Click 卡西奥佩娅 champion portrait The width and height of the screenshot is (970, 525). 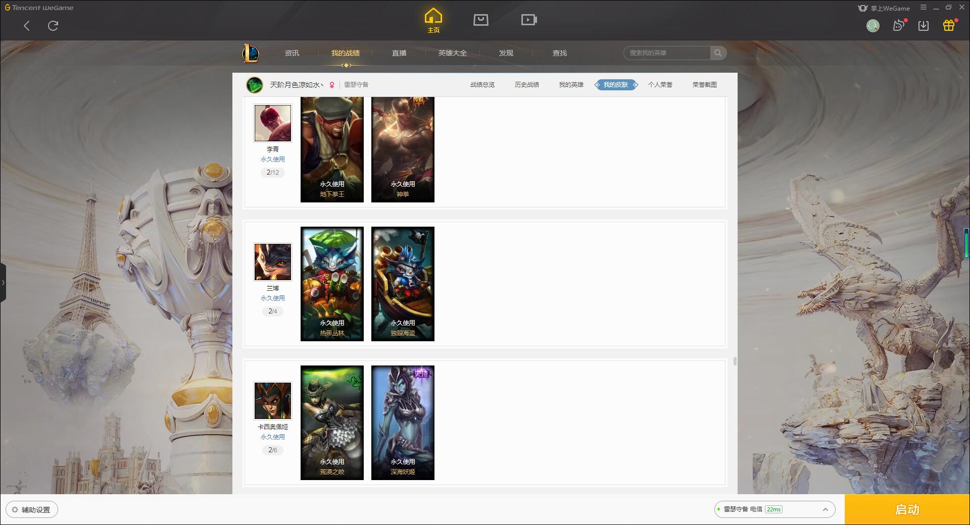[273, 401]
